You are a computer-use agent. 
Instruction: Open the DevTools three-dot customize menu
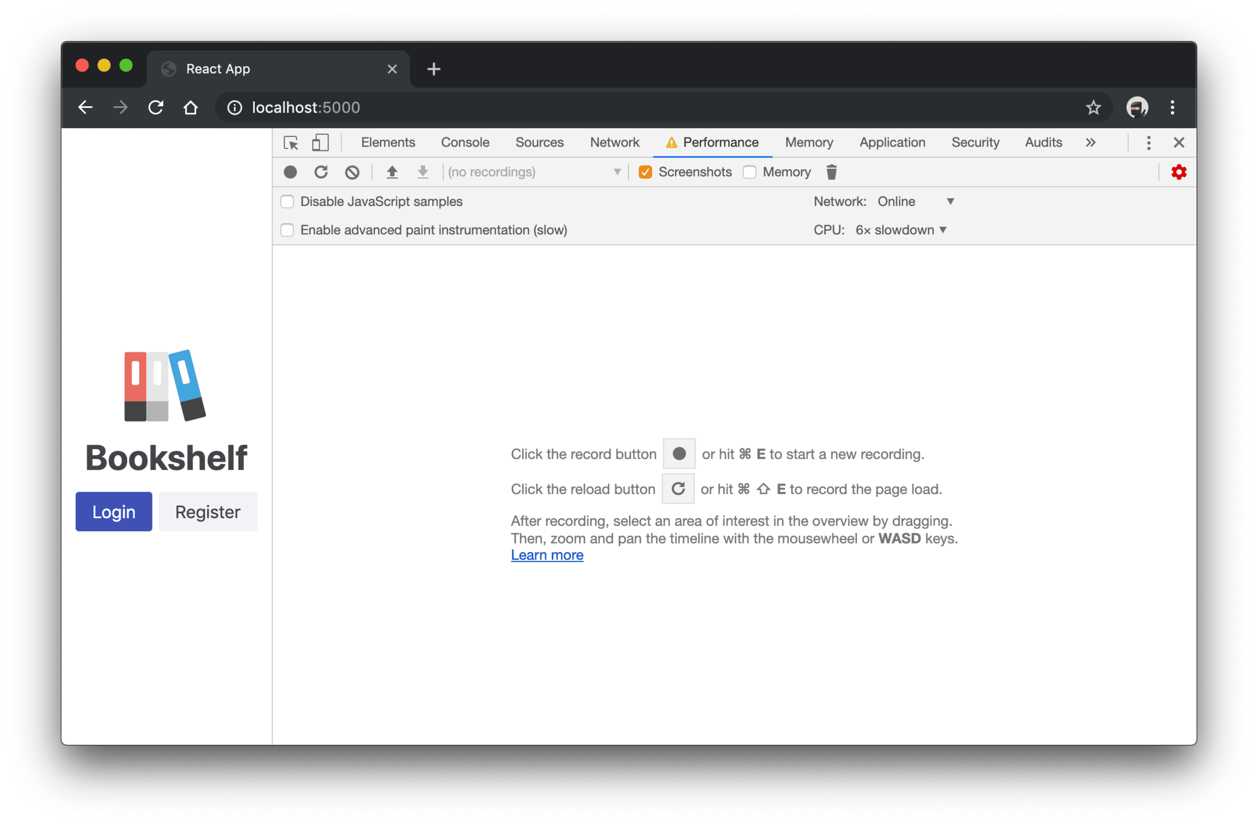[x=1149, y=143]
